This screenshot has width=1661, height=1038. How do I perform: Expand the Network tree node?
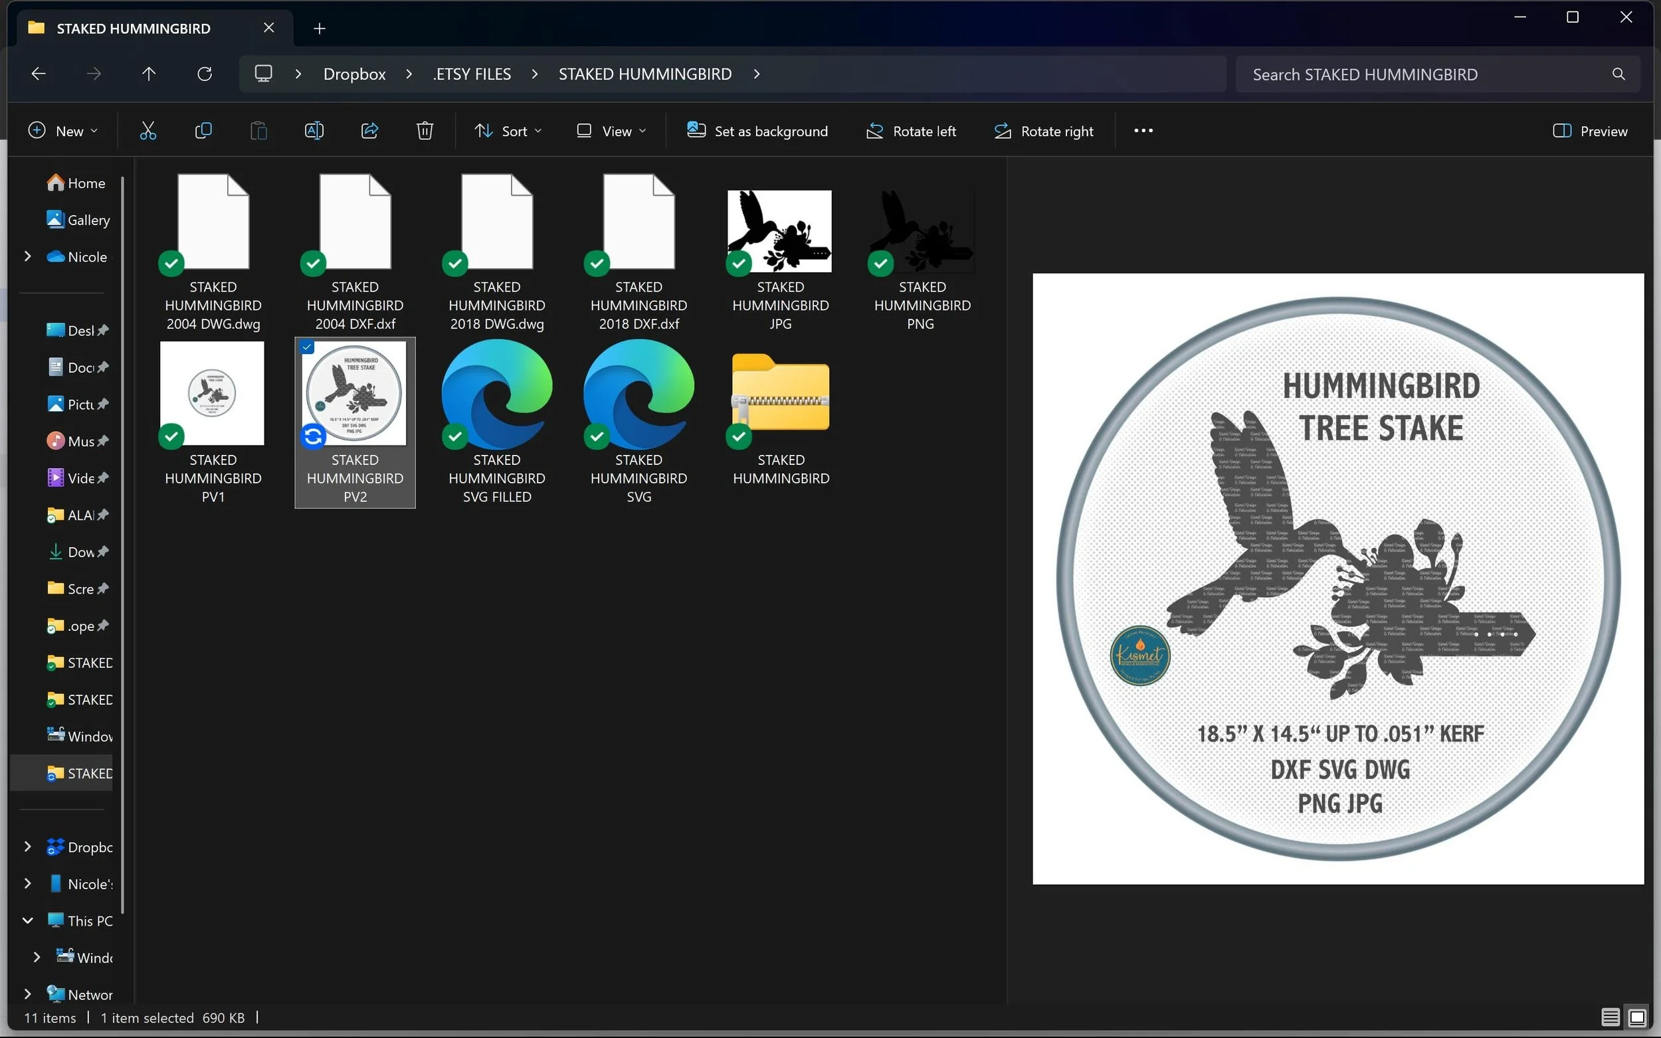[27, 994]
